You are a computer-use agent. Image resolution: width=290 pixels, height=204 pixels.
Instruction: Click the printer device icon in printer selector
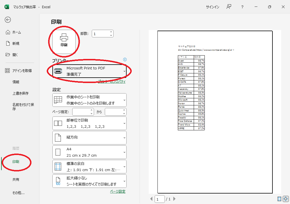[x=58, y=71]
